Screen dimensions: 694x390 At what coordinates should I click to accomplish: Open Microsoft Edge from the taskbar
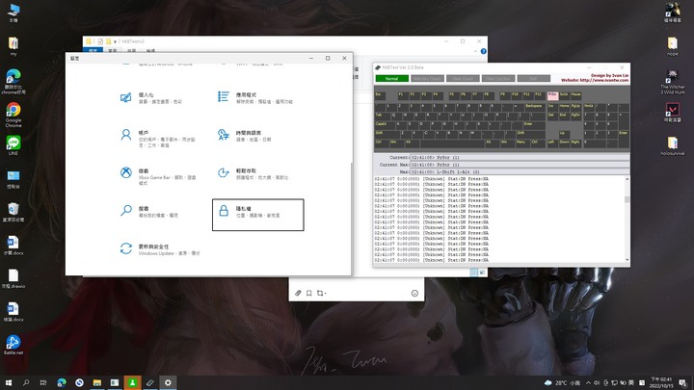[62, 382]
